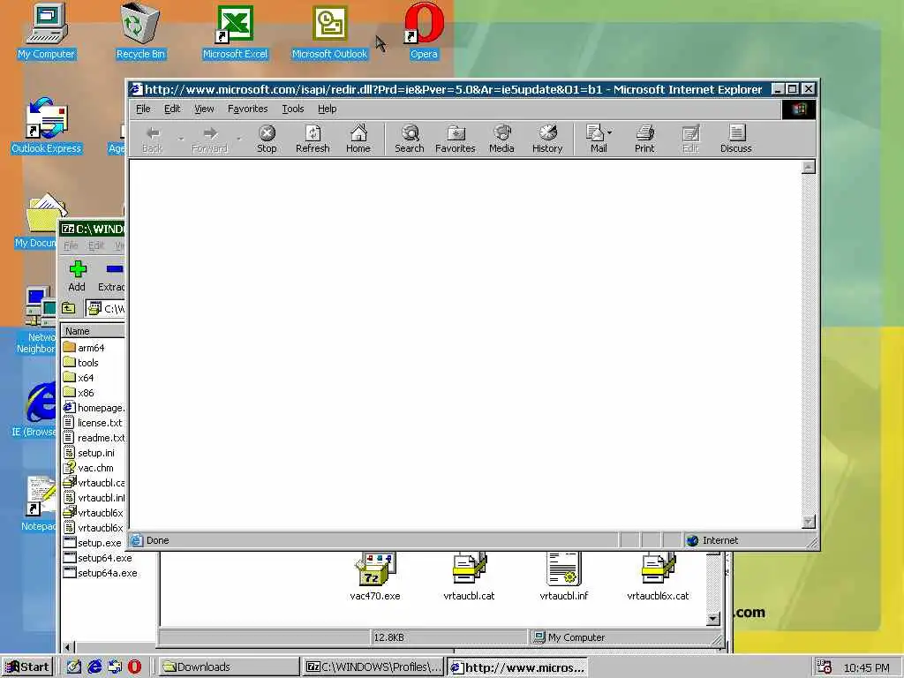Screen dimensions: 904x678
Task: Select setup.ini in 7-Zip list
Action: tap(89, 453)
